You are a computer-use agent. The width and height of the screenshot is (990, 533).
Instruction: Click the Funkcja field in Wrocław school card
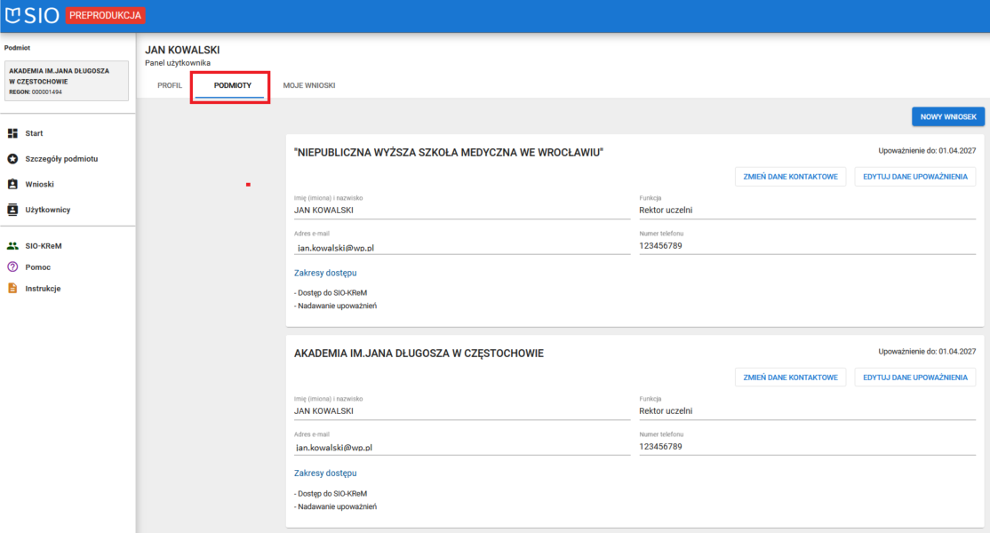[806, 211]
